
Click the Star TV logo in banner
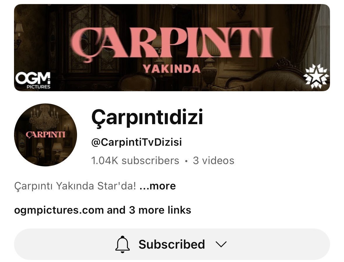pos(316,76)
